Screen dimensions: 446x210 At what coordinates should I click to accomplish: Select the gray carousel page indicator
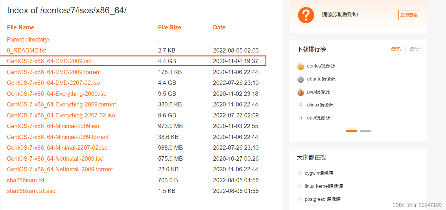pos(365,131)
